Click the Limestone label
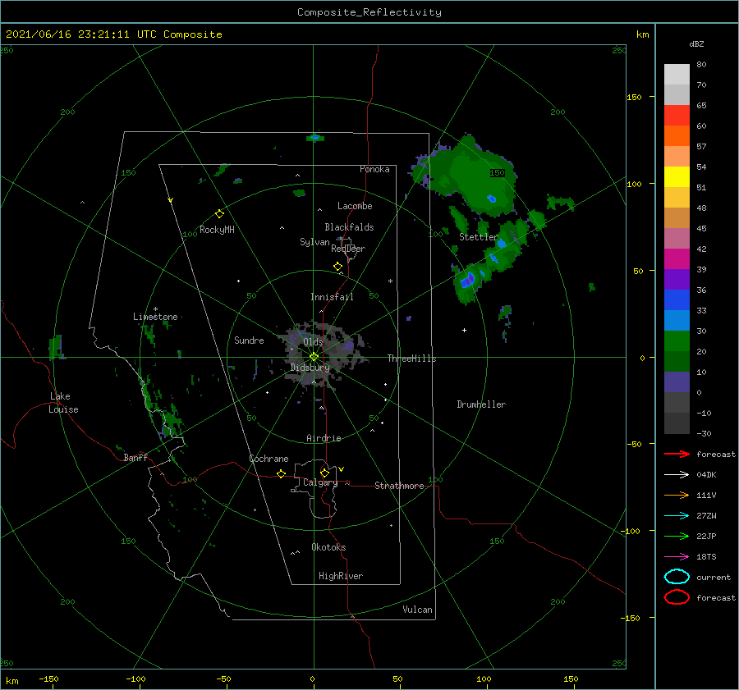The height and width of the screenshot is (690, 739). tap(155, 317)
